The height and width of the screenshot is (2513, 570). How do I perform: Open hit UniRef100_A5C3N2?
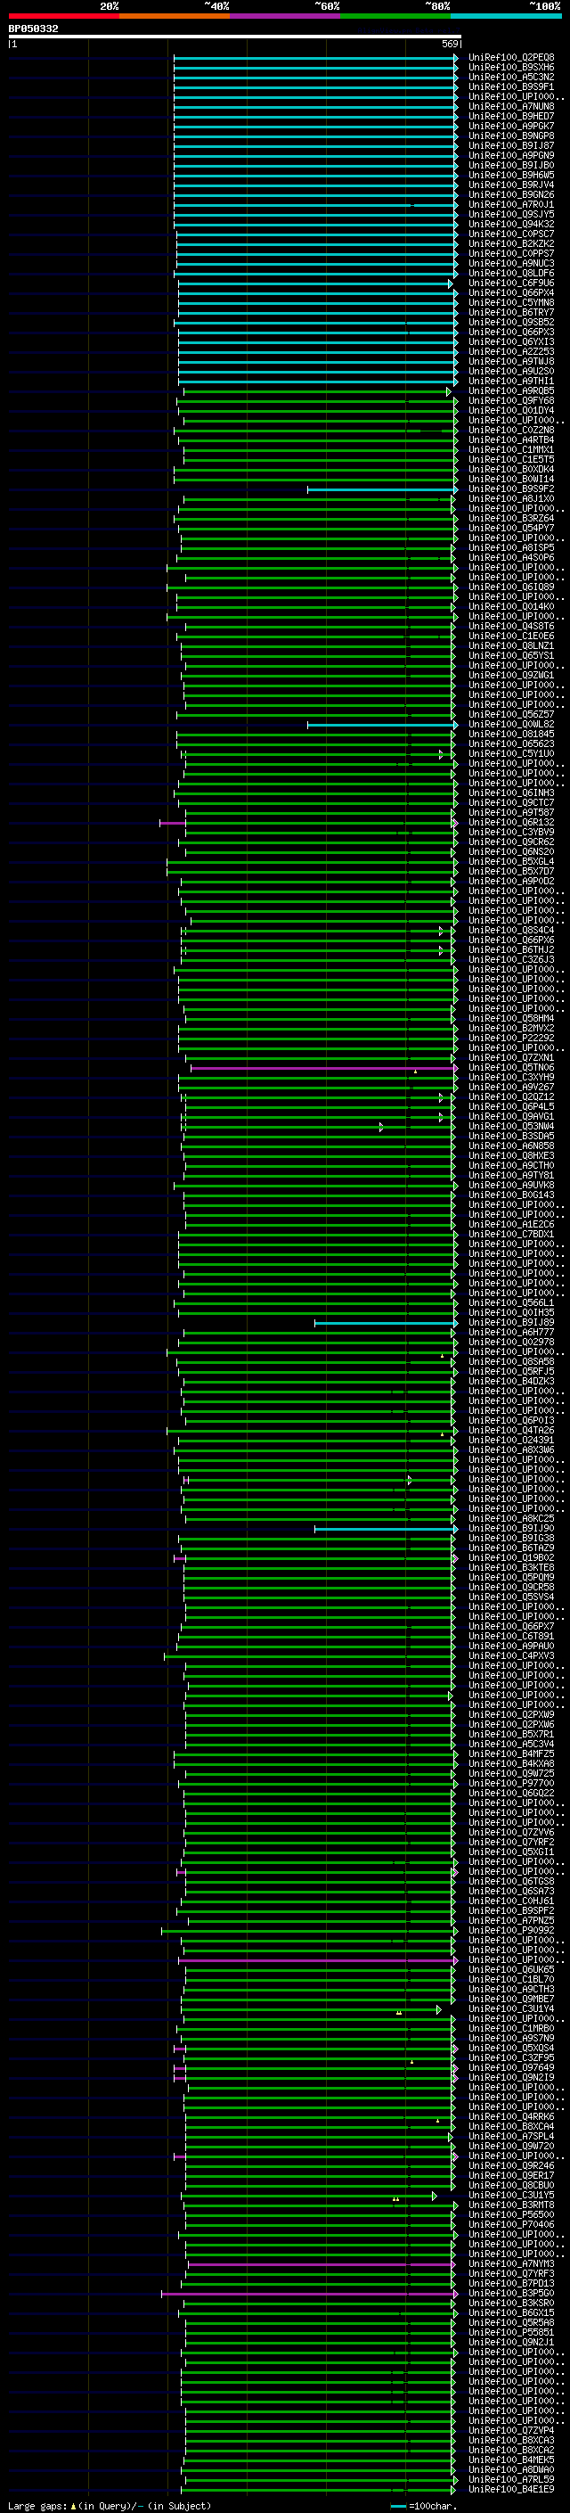pyautogui.click(x=510, y=77)
